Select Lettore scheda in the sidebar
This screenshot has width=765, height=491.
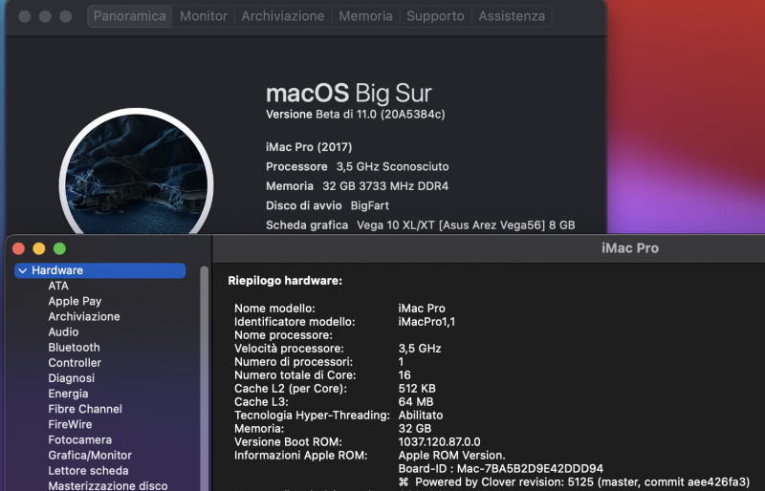click(x=88, y=471)
